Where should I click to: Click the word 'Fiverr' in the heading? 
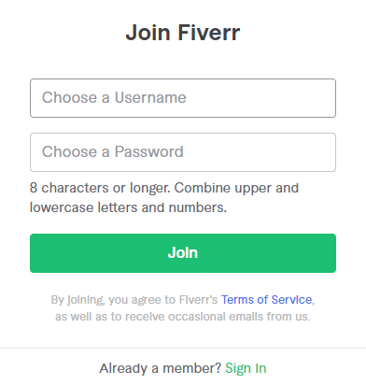209,33
